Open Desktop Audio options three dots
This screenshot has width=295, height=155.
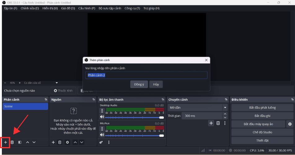pos(102,111)
